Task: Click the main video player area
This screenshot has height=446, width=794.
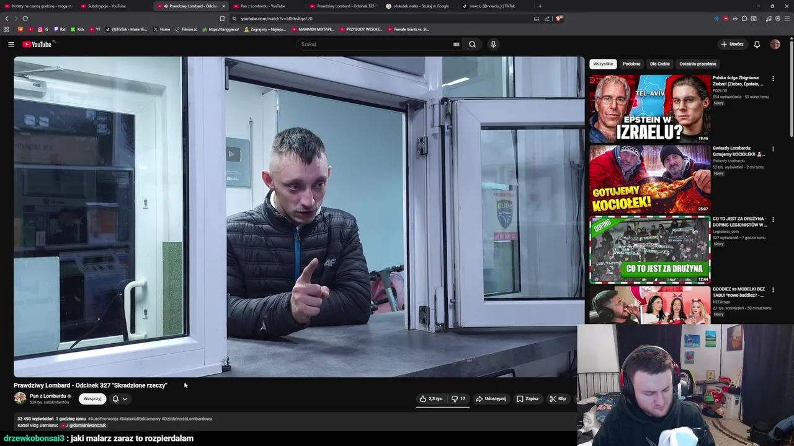Action: pos(299,217)
